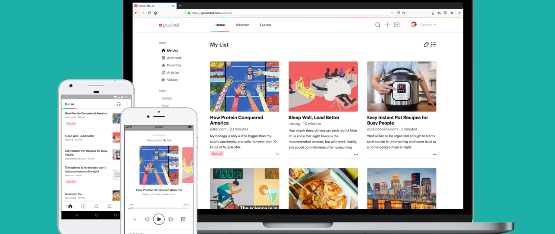Select the Home tab in Pocket header
555x234 pixels.
[x=220, y=25]
